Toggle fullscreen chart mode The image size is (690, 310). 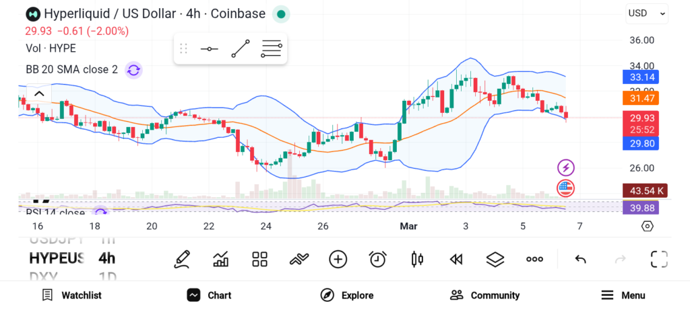coord(658,259)
